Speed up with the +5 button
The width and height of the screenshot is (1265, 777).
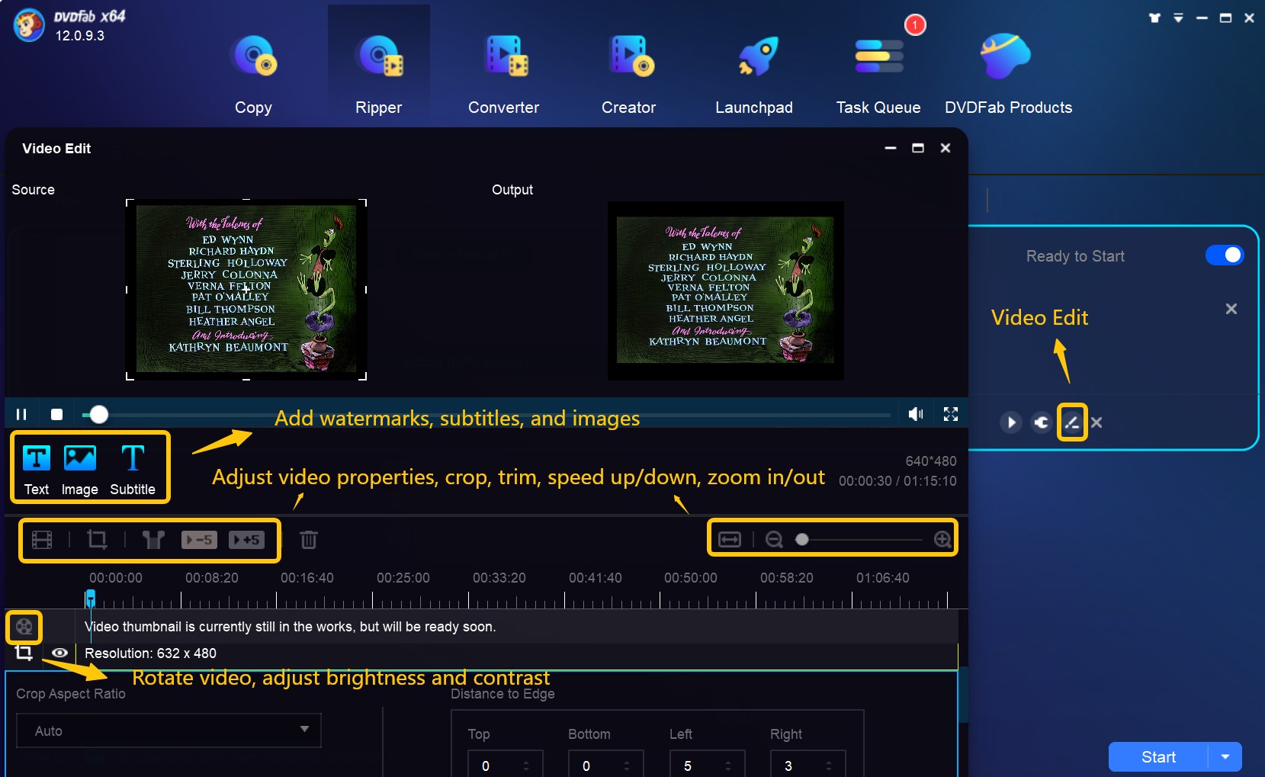pos(246,540)
